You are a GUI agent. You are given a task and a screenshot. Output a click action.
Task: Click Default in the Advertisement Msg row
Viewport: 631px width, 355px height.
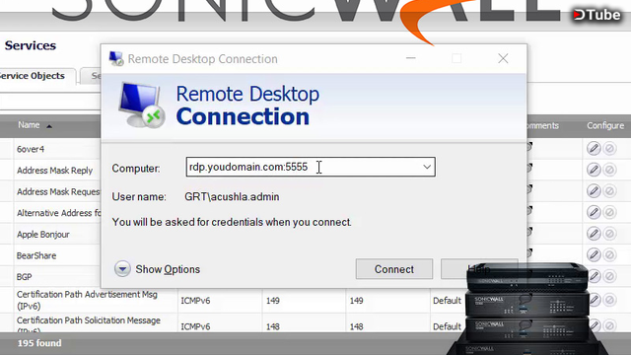(x=447, y=301)
